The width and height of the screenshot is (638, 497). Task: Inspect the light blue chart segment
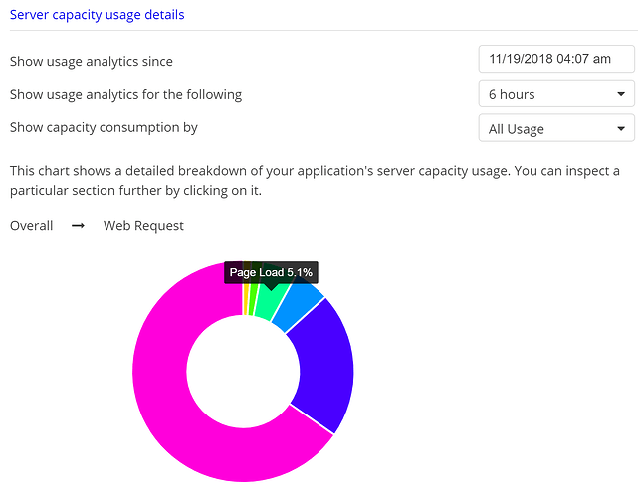tap(299, 311)
